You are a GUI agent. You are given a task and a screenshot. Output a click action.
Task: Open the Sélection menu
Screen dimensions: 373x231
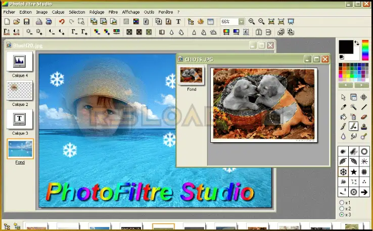(77, 12)
